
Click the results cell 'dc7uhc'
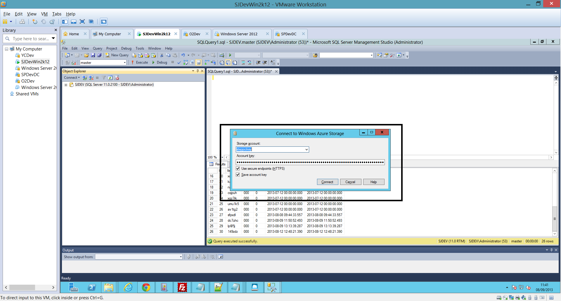233,220
